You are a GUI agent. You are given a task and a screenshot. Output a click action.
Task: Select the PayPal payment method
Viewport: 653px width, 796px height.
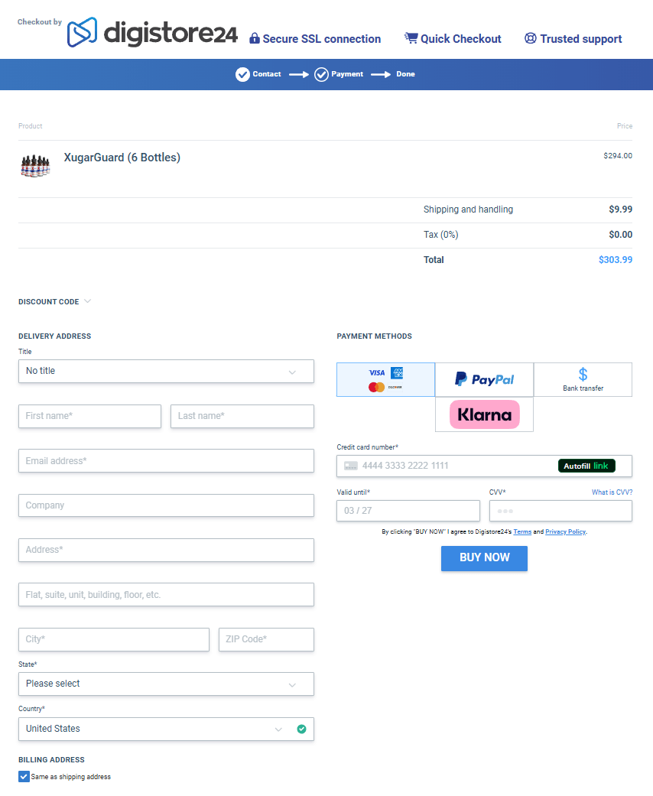click(x=484, y=379)
